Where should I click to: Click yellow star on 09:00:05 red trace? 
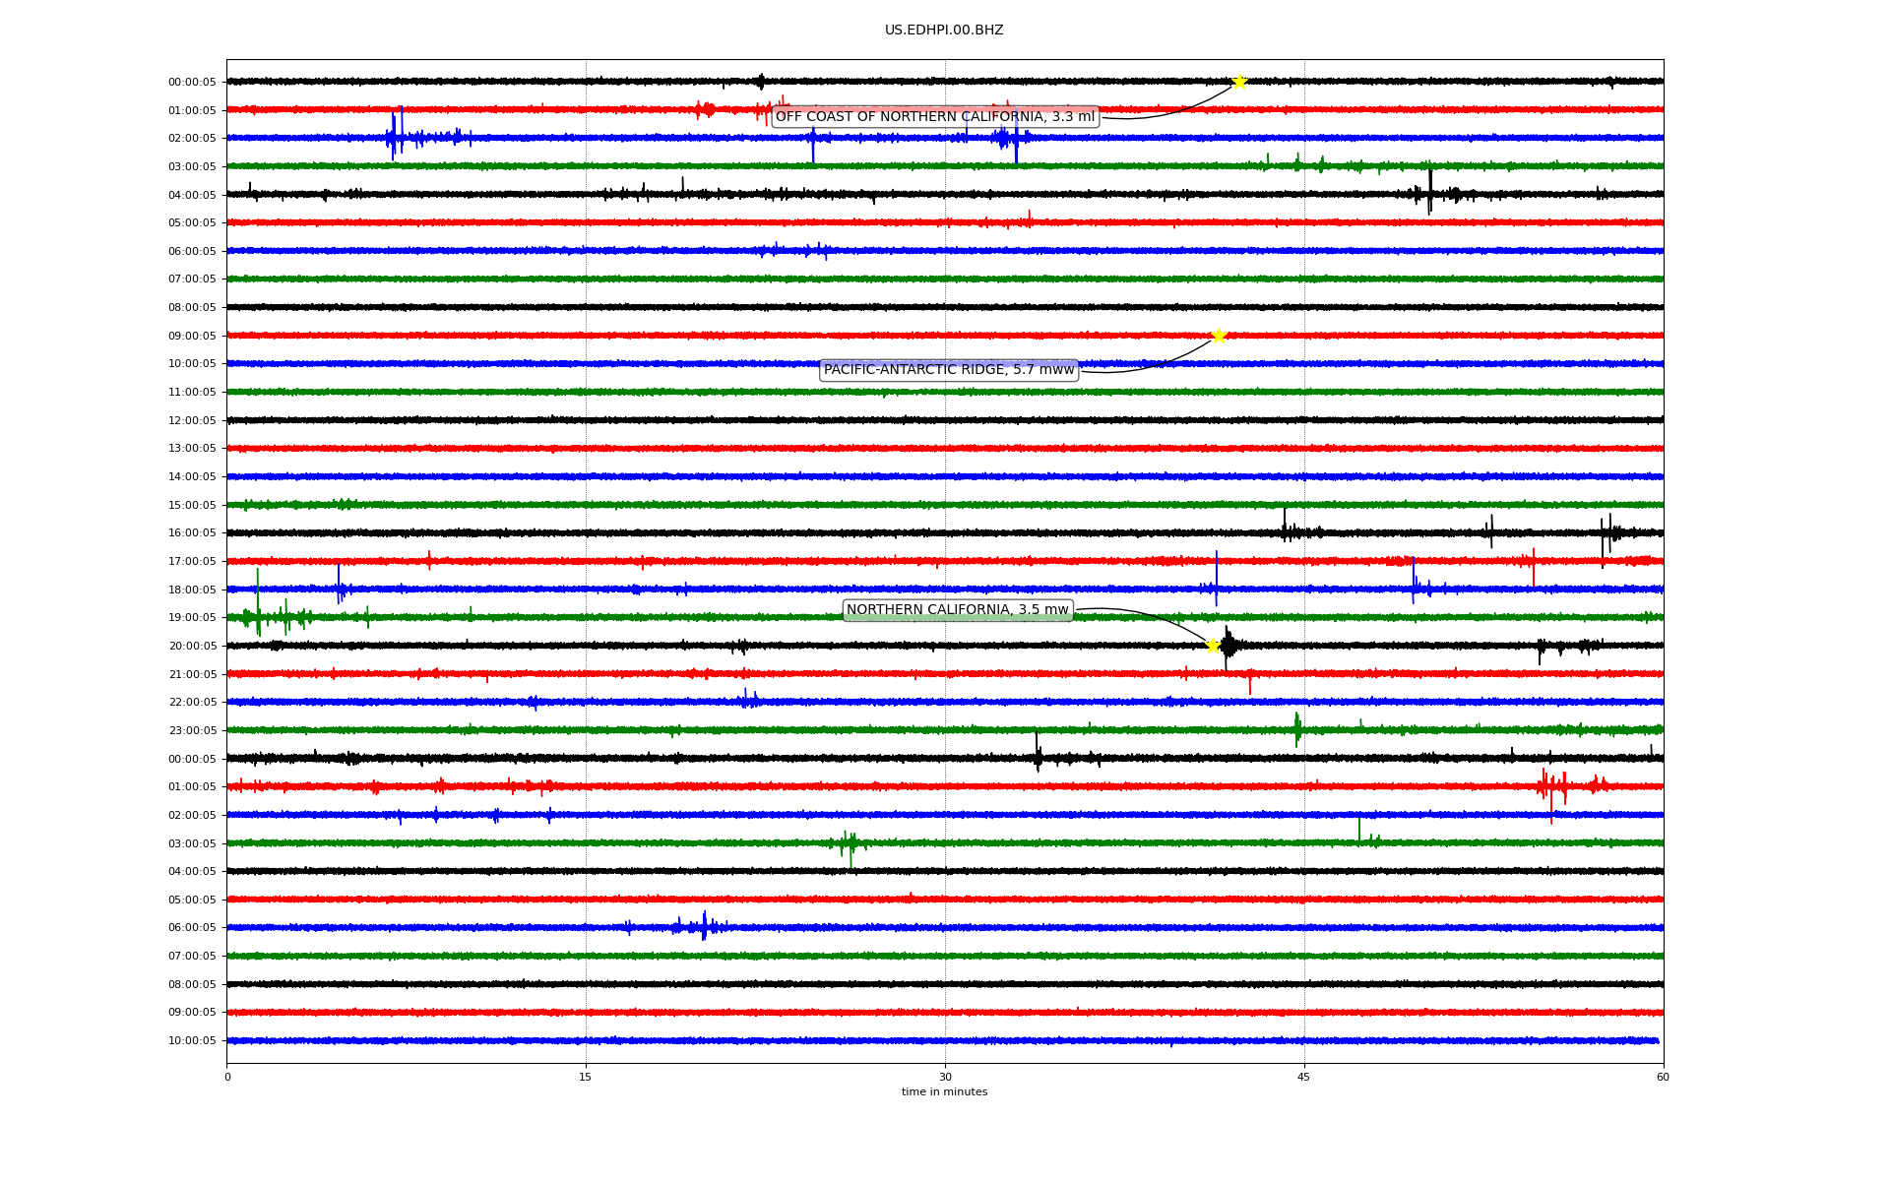[1218, 336]
